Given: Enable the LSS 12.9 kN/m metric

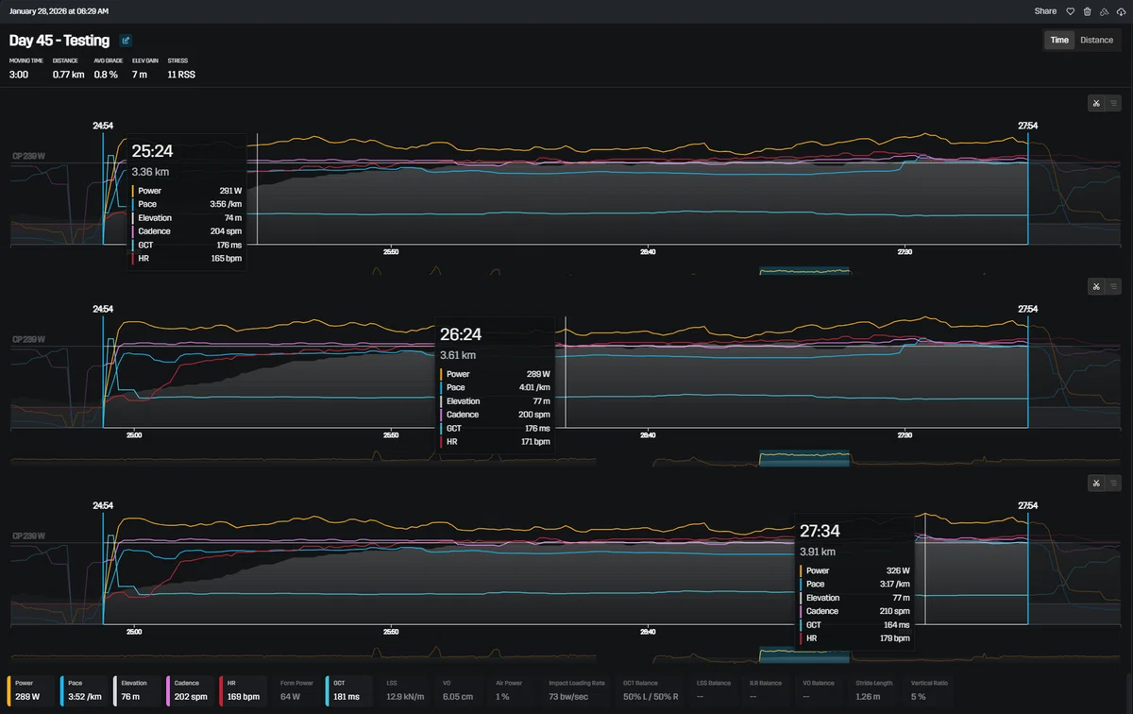Looking at the screenshot, I should coord(404,690).
